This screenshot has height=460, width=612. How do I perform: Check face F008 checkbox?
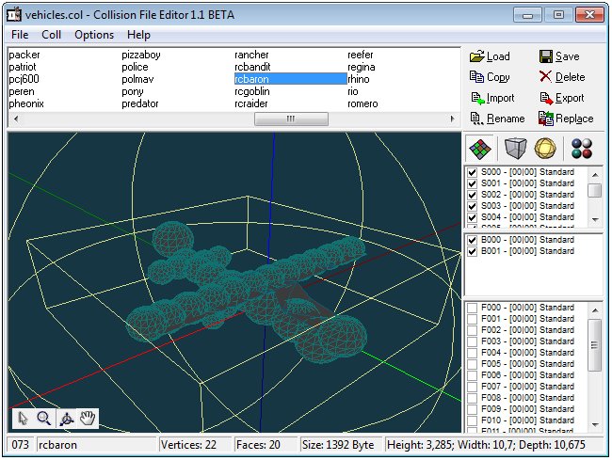pyautogui.click(x=473, y=399)
